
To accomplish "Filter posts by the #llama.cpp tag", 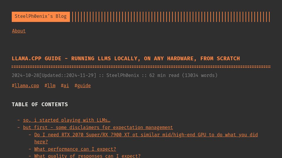I will click(x=27, y=86).
